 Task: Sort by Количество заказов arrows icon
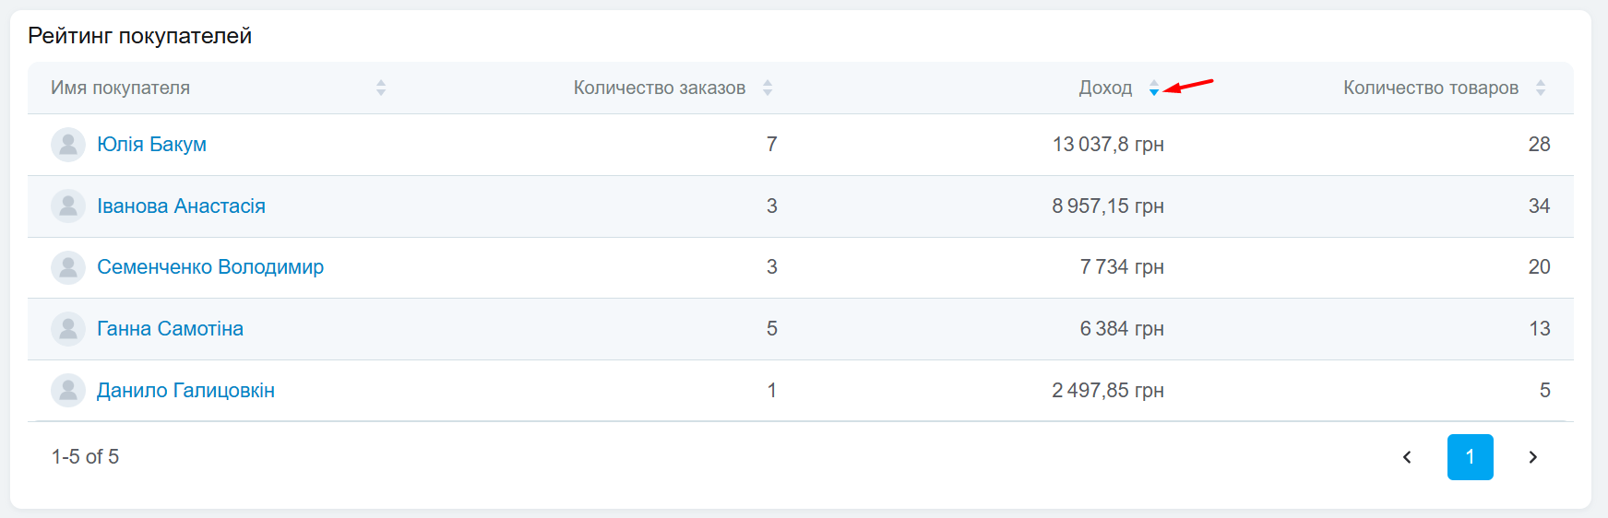768,88
